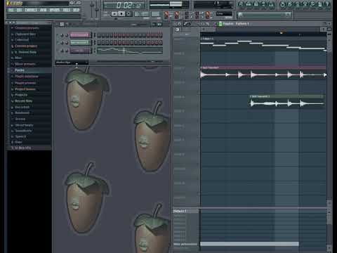Open the FILE menu

[11, 10]
